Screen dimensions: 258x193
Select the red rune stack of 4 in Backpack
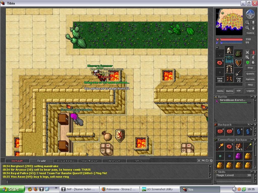click(220, 131)
